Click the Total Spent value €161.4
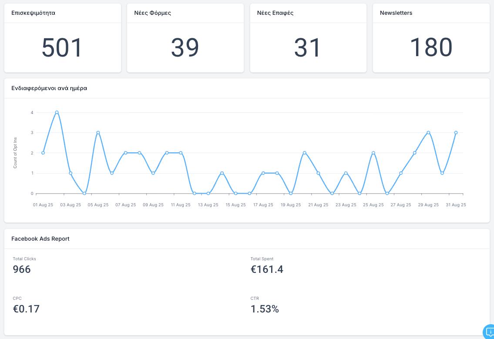The image size is (494, 339). click(x=267, y=269)
